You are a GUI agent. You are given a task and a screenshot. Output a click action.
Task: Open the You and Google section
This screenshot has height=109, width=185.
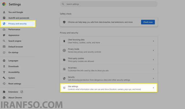(16, 12)
